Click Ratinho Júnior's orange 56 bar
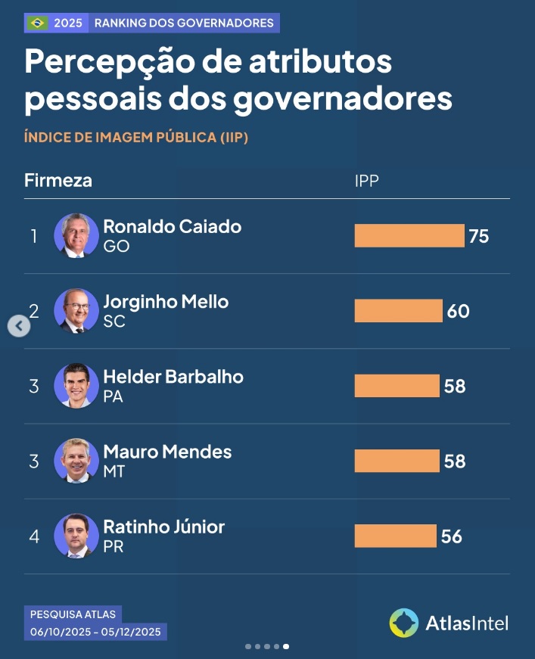Image resolution: width=535 pixels, height=659 pixels. (395, 536)
